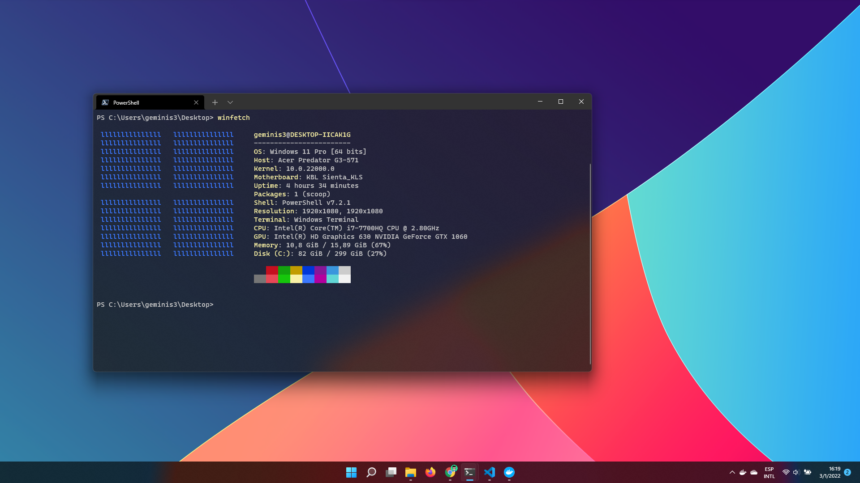860x483 pixels.
Task: Click the OneDrive cloud tray icon
Action: (x=754, y=472)
